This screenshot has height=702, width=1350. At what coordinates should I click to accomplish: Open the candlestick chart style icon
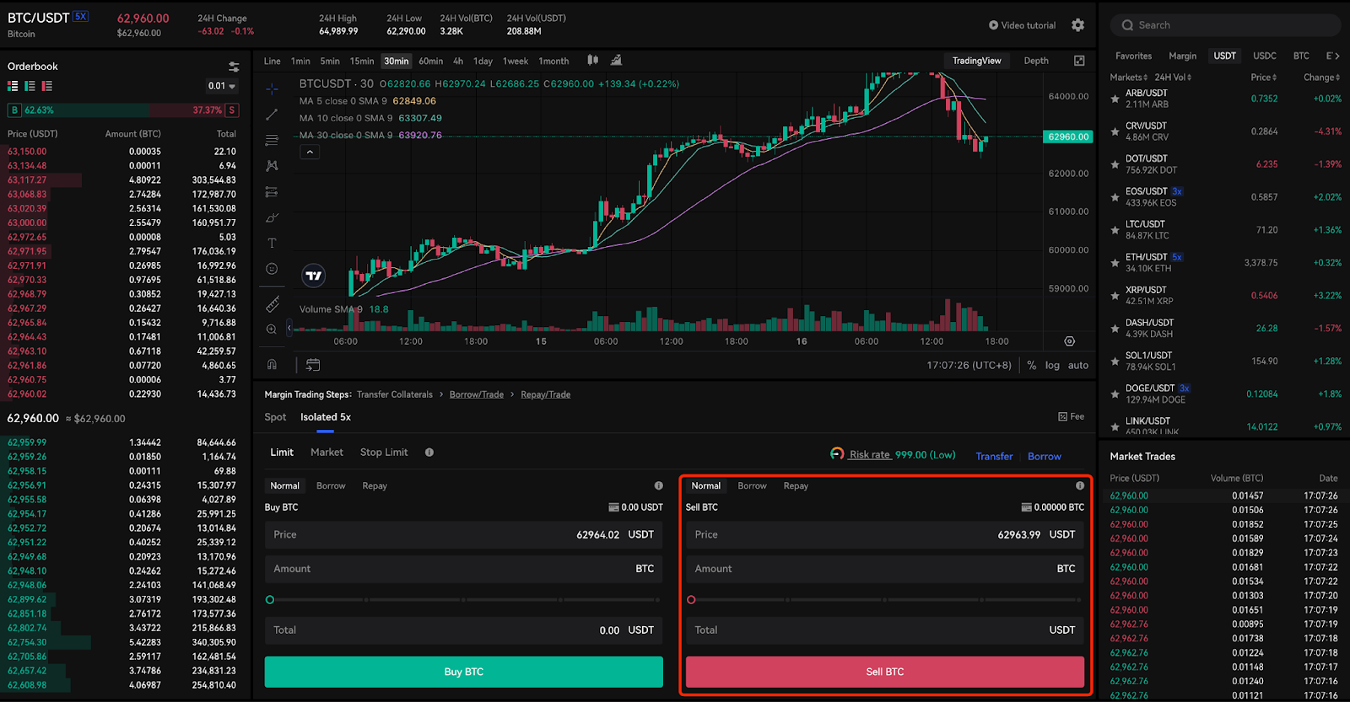[593, 60]
